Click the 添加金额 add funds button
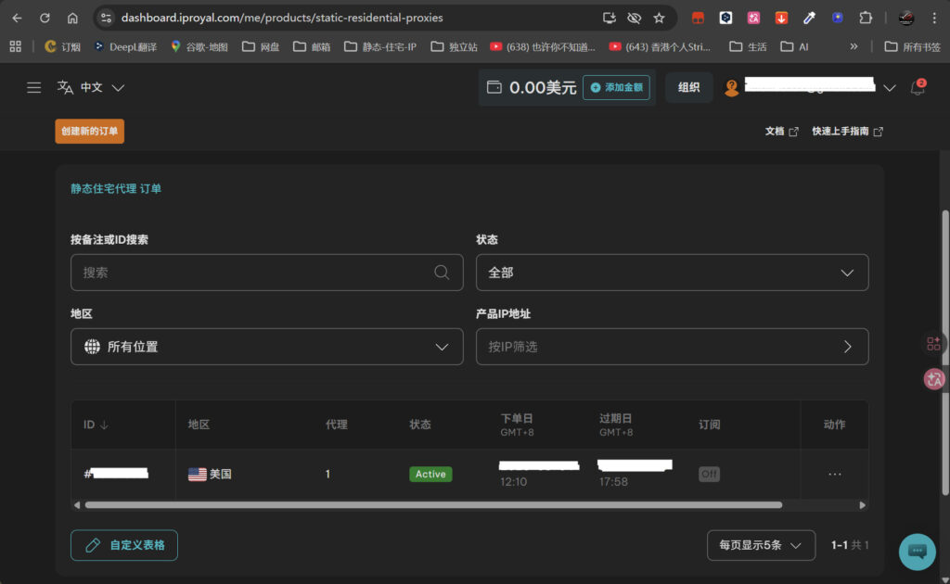The image size is (950, 584). pos(616,88)
